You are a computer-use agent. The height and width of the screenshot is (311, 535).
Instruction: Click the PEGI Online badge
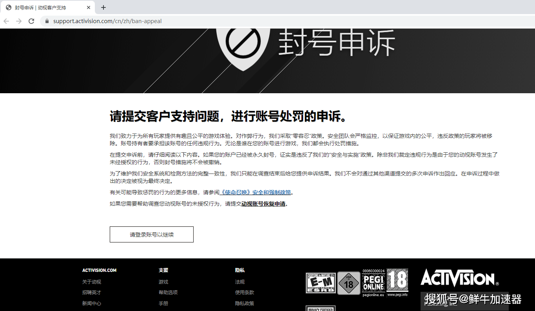(x=374, y=283)
